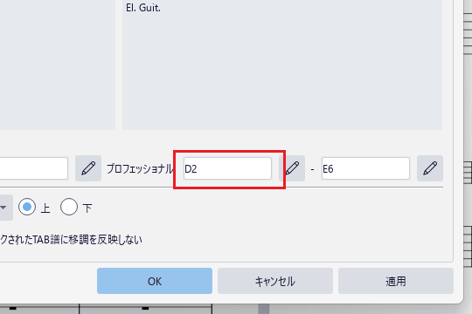Click inside the empty left text panel
472x314 pixels.
(x=57, y=65)
